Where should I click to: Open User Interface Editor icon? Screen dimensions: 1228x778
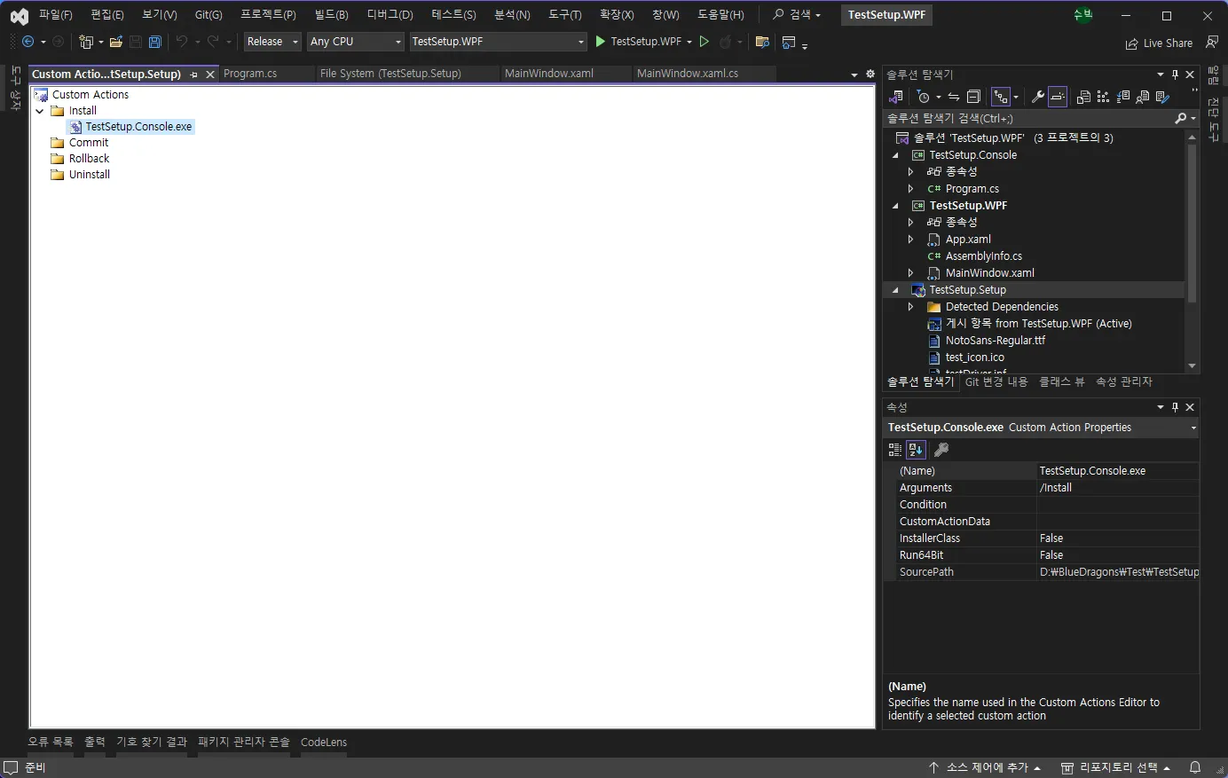1143,97
